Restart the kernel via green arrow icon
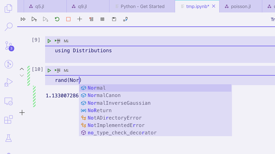Screen dimensions: 275x154 (57, 19)
